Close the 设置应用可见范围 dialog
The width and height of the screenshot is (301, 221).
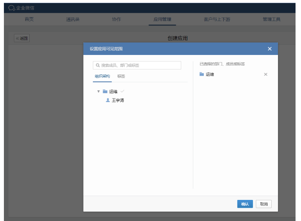(269, 49)
